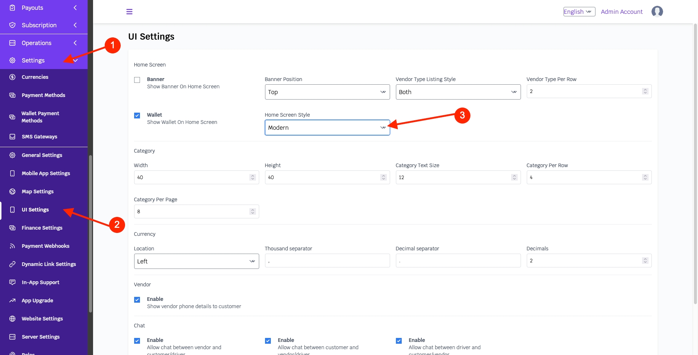This screenshot has height=355, width=698.
Task: Open the Banner Position dropdown
Action: (x=327, y=92)
